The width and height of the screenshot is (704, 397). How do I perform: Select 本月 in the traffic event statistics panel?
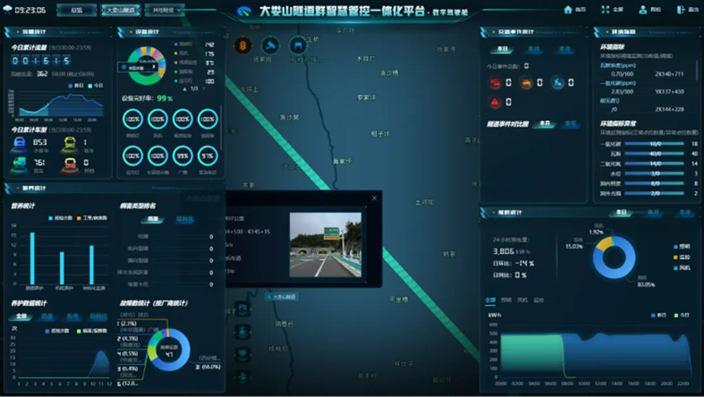pos(534,49)
